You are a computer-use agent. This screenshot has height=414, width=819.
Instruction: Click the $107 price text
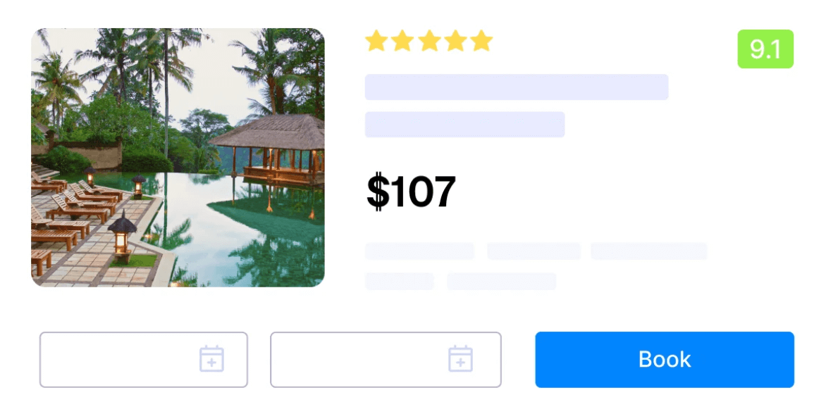pos(411,192)
